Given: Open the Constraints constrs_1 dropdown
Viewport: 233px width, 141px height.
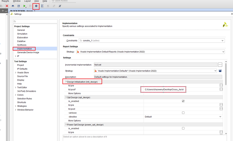Looking at the screenshot, I should [x=152, y=40].
